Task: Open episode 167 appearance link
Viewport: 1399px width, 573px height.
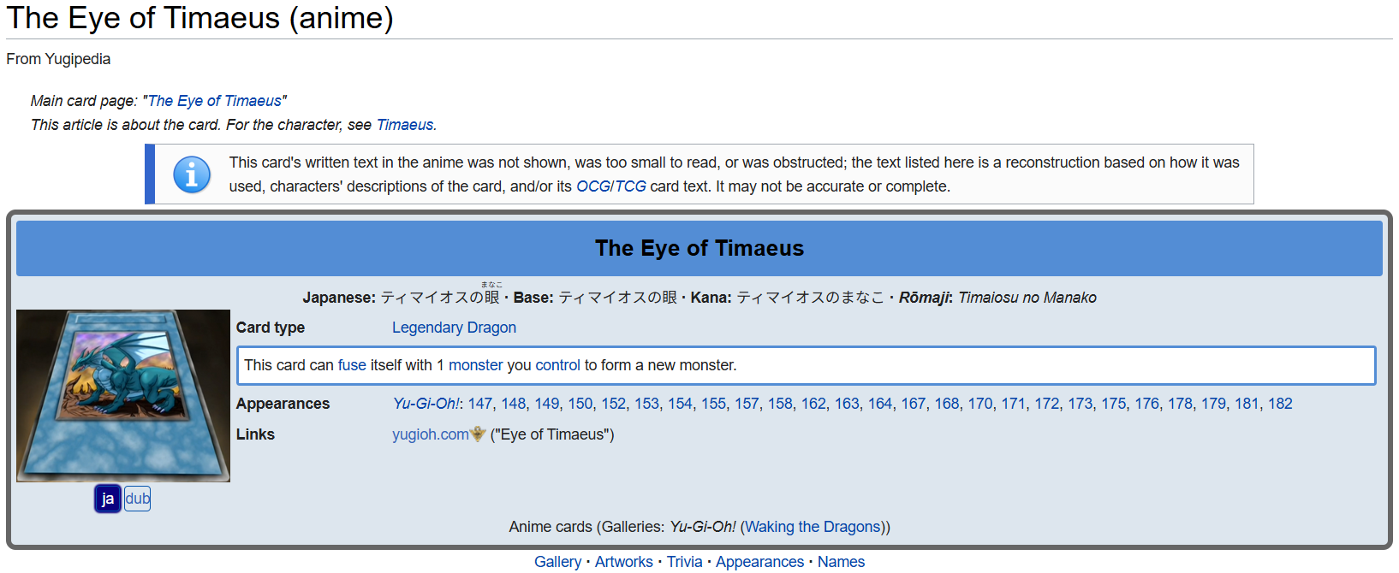Action: [x=914, y=404]
